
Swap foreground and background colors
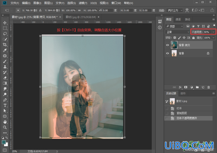click(x=6, y=138)
